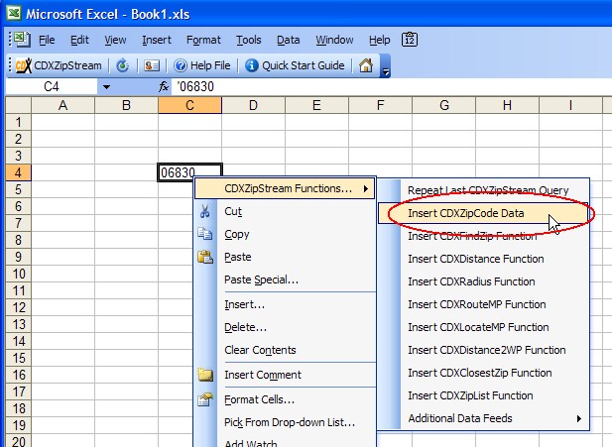Select row 10 header
The width and height of the screenshot is (612, 447).
tap(18, 274)
